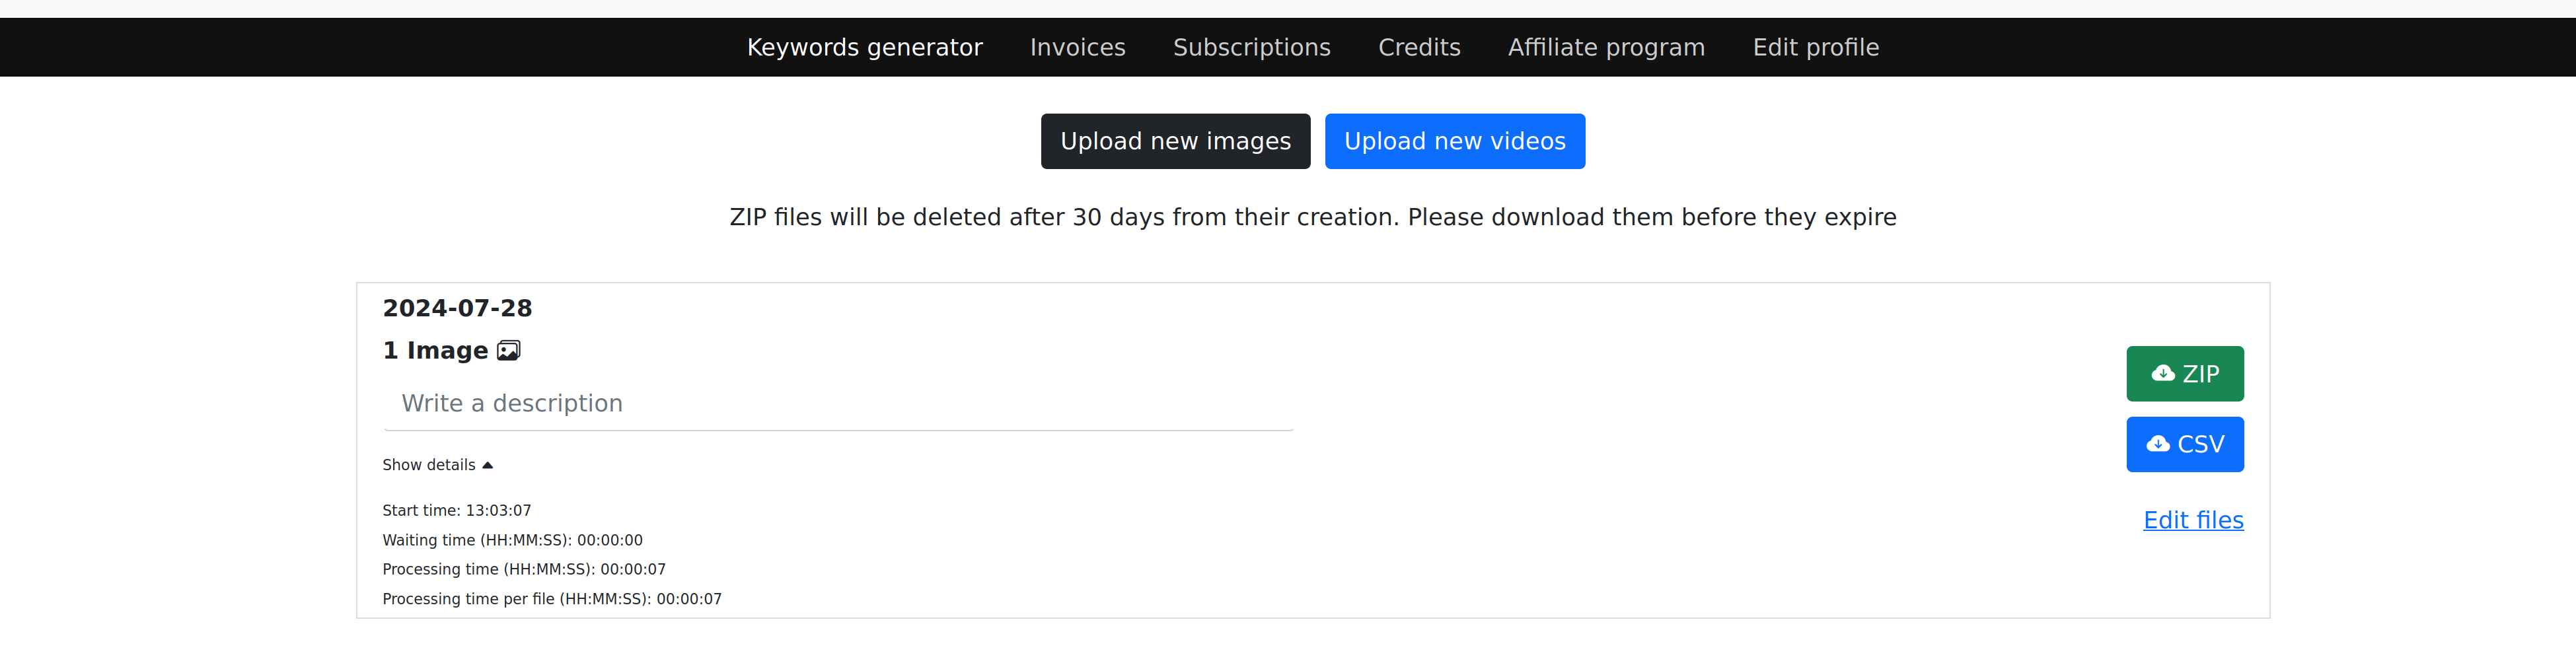Screen dimensions: 2576x667
Task: Follow the Edit files link
Action: pyautogui.click(x=2192, y=520)
